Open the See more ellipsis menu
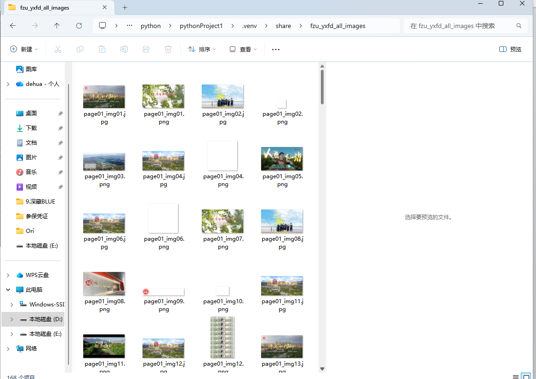The image size is (536, 379). 276,49
